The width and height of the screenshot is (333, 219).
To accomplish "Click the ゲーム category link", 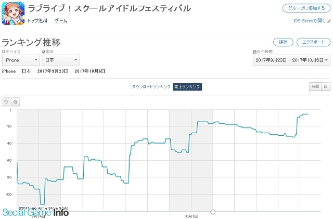I will 61,21.
